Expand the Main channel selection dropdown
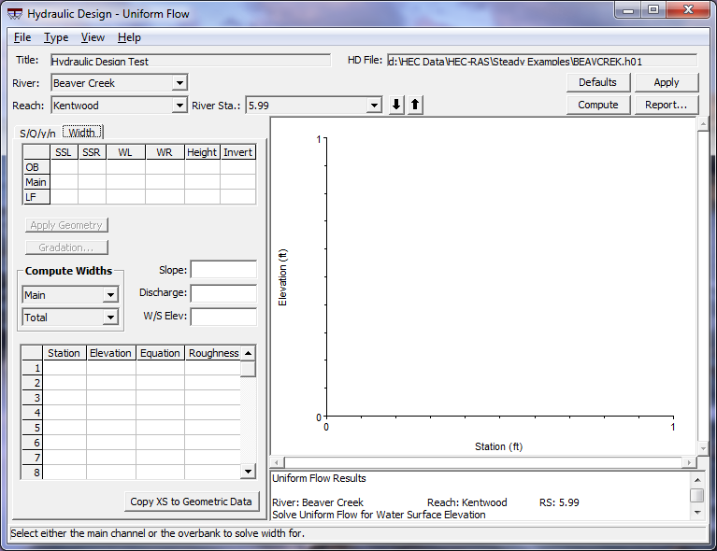The width and height of the screenshot is (717, 551). (x=110, y=295)
